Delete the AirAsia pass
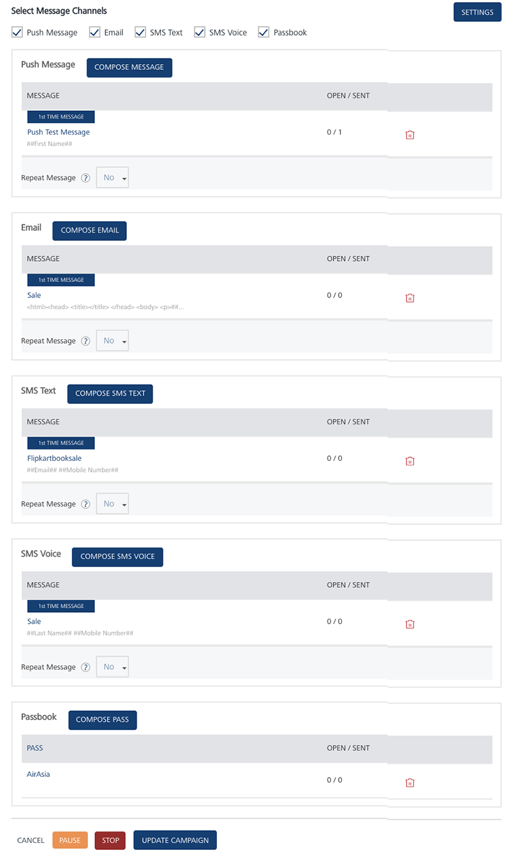This screenshot has height=868, width=513. point(410,783)
